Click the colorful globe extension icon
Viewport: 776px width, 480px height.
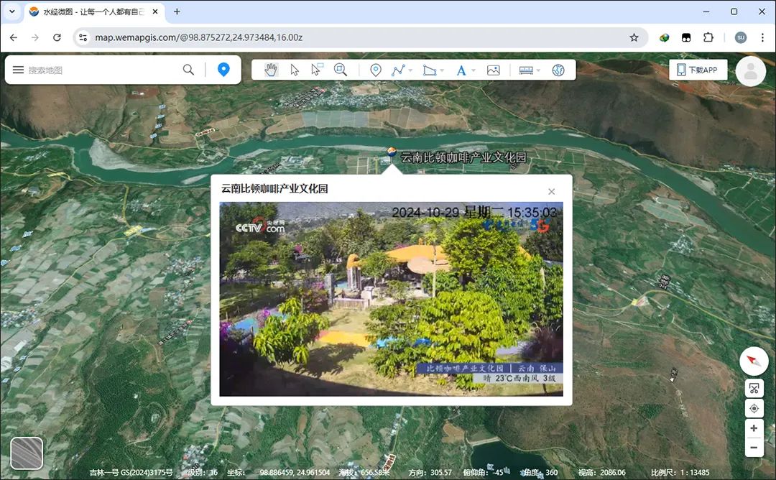(x=664, y=37)
